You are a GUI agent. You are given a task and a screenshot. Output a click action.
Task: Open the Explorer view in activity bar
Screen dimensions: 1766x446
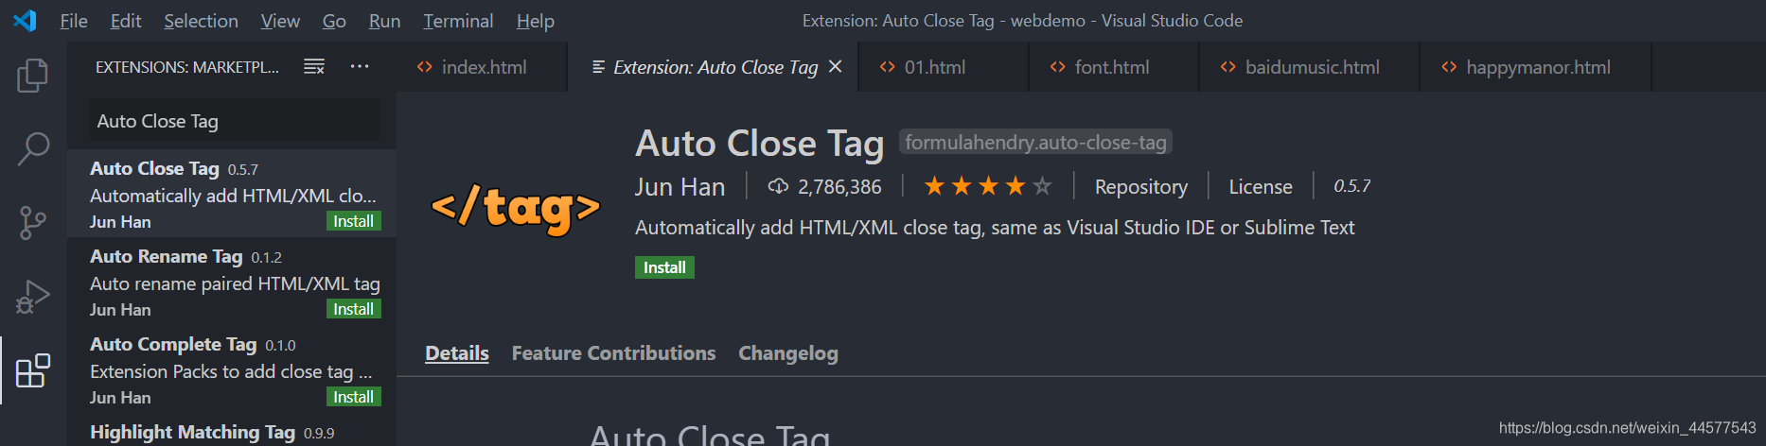(33, 76)
